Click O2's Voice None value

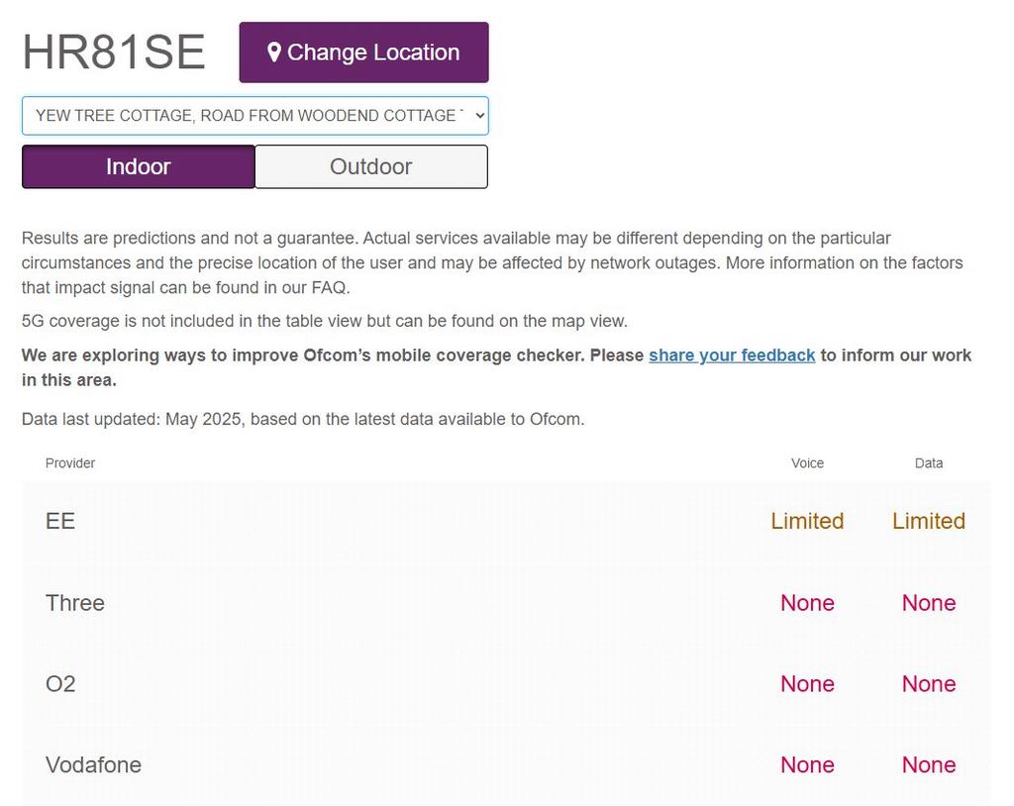click(x=807, y=684)
